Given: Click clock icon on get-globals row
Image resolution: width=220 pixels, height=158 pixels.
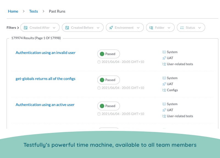Looking at the screenshot, I should (x=99, y=88).
